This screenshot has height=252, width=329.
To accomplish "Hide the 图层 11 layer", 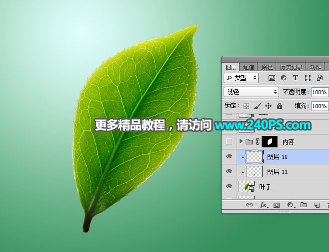I will (229, 171).
